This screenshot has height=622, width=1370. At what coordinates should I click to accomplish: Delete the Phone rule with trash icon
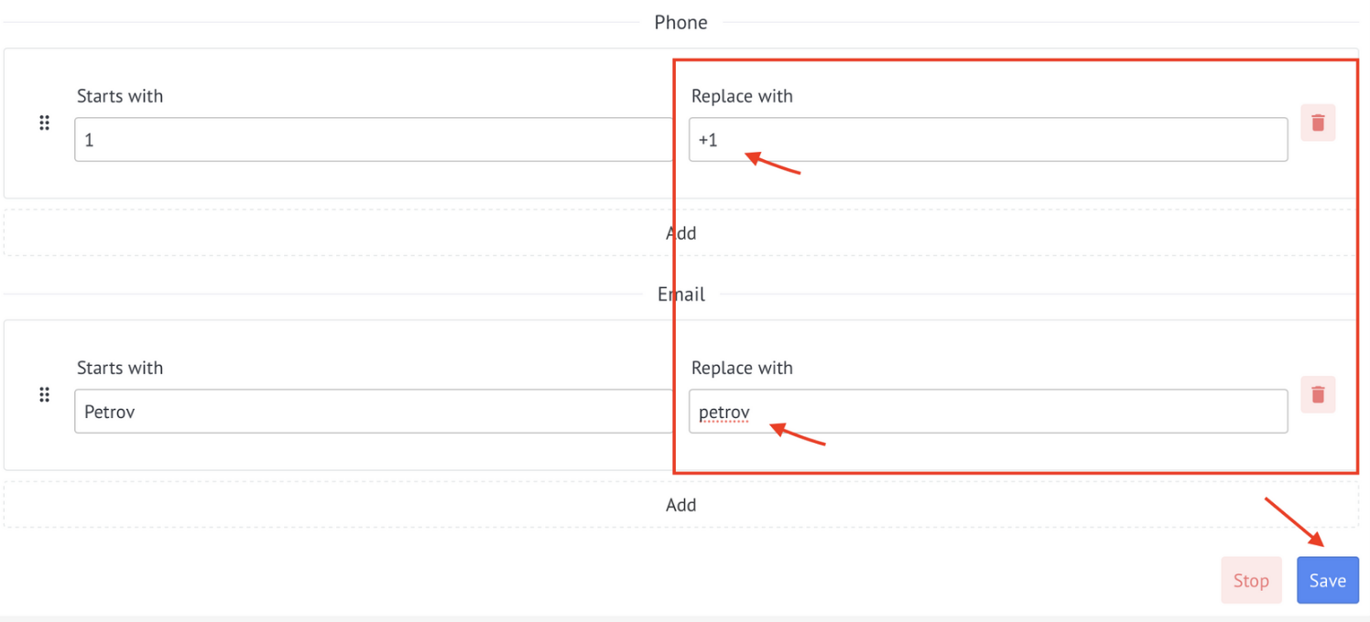tap(1318, 122)
